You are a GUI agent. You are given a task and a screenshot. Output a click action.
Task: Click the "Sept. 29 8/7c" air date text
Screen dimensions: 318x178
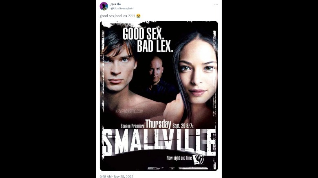point(183,126)
